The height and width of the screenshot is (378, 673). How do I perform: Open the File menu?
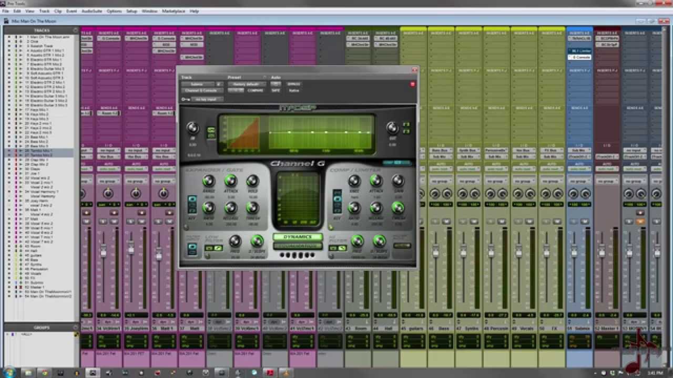[x=5, y=10]
